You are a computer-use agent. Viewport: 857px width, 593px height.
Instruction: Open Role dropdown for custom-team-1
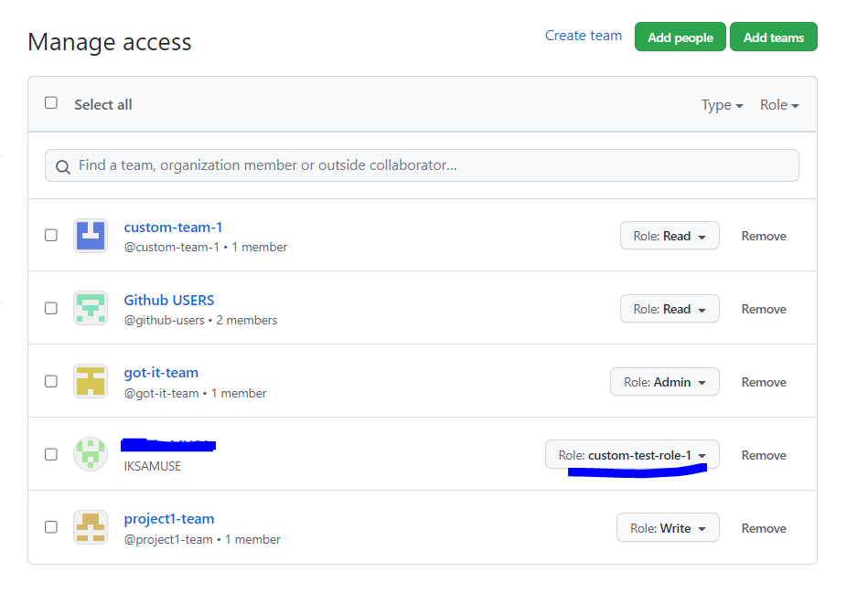(670, 235)
